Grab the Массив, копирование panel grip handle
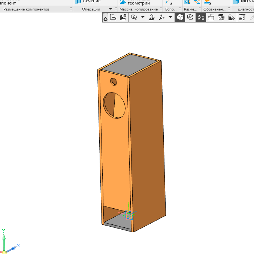This screenshot has height=254, width=254. 161,9
